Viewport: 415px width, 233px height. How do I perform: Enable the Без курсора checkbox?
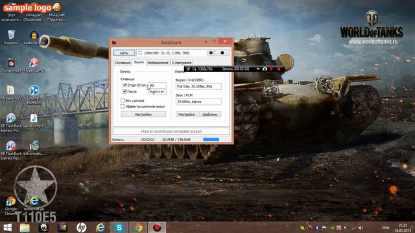pos(123,100)
